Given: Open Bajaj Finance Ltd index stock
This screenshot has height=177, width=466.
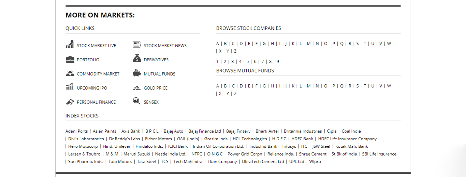Looking at the screenshot, I should pos(205,131).
